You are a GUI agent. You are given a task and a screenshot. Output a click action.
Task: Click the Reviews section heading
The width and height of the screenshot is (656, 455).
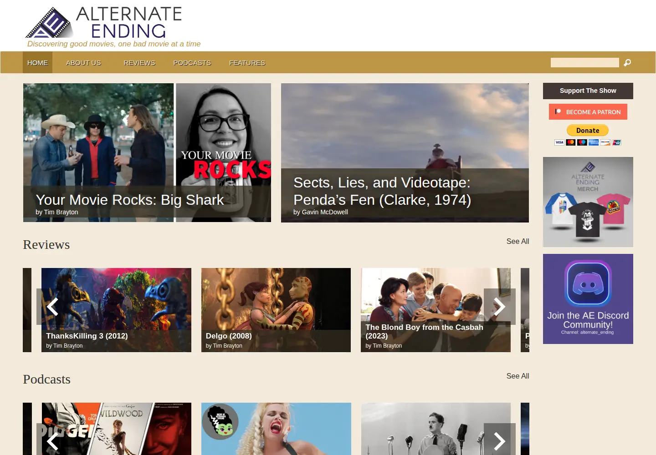click(46, 245)
